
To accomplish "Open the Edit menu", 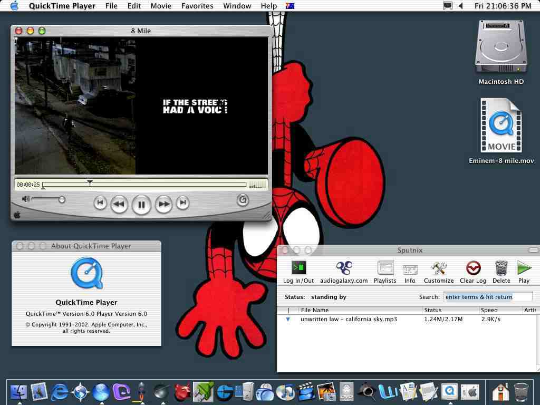I will [134, 6].
